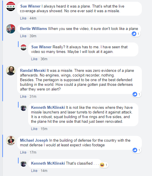The width and height of the screenshot is (152, 176).
Task: Like Kenneth McKlinski's 15m reply
Action: [x=34, y=129]
